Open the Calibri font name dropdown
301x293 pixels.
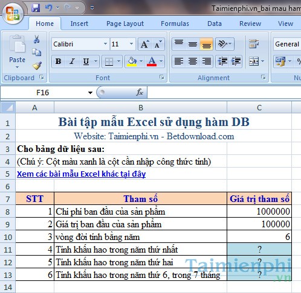click(105, 44)
